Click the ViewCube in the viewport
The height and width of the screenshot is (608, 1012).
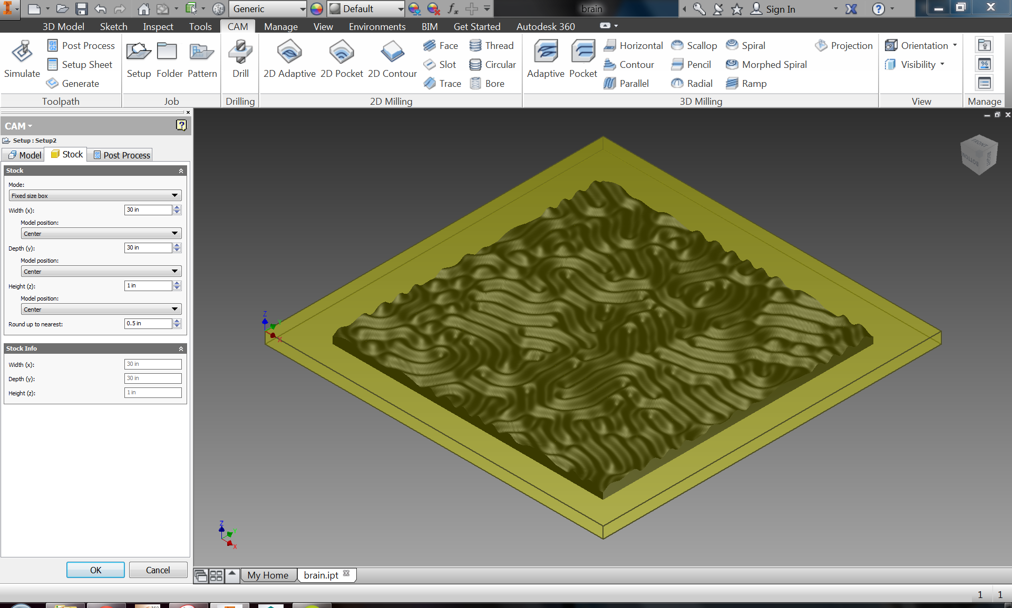(x=979, y=155)
